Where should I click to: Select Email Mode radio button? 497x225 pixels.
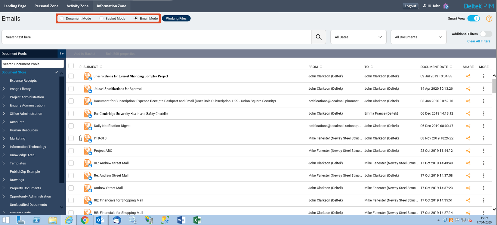(x=136, y=19)
